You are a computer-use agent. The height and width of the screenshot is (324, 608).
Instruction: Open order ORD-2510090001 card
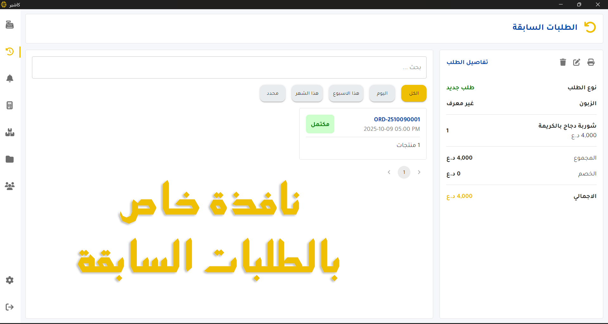363,134
